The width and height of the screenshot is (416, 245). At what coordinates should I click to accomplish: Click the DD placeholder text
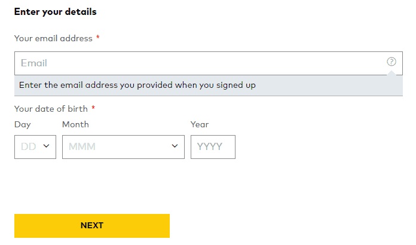[28, 146]
